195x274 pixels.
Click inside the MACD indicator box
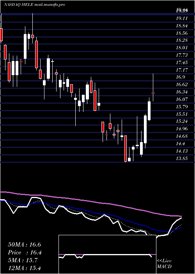pos(107,254)
